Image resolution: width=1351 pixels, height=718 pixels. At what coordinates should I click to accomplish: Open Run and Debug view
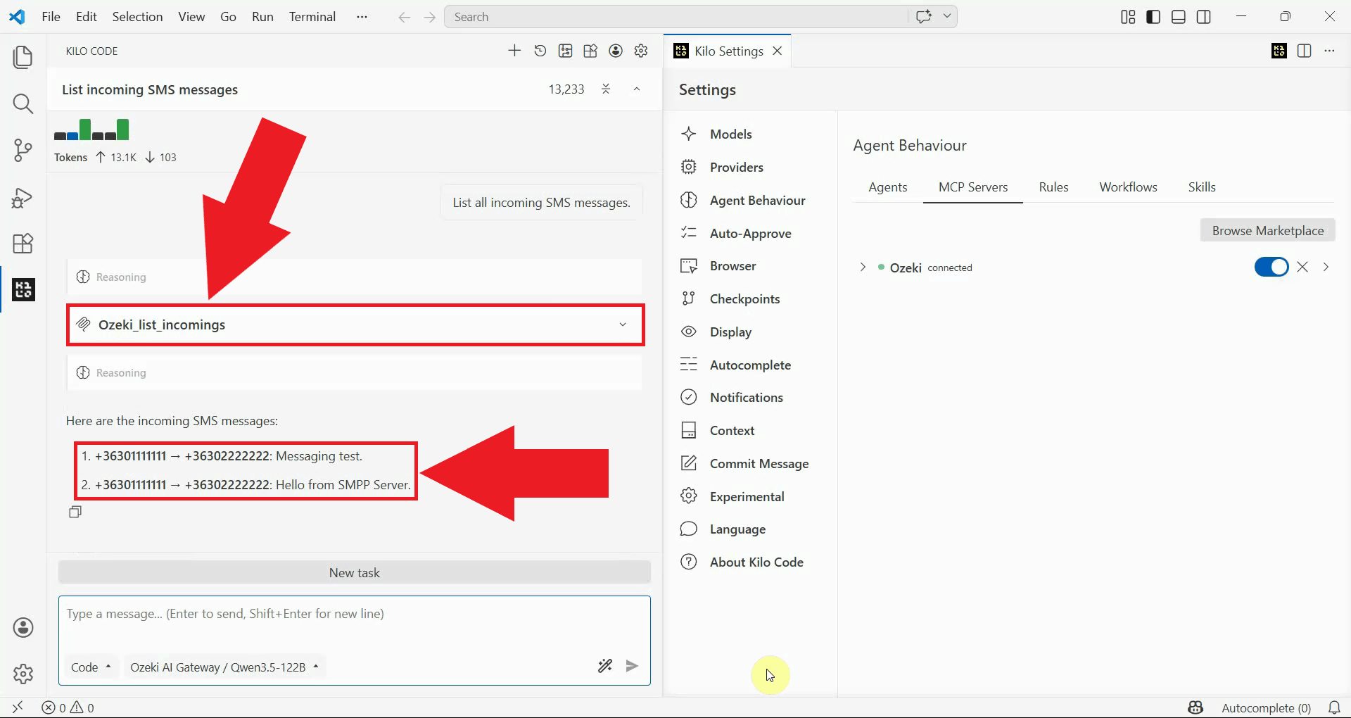pyautogui.click(x=23, y=198)
